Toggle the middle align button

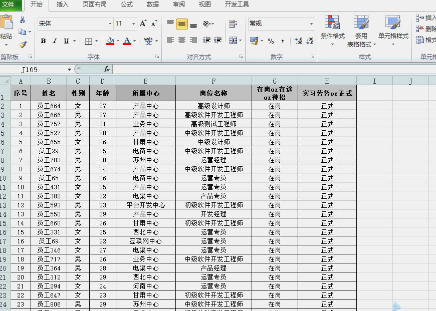(182, 24)
